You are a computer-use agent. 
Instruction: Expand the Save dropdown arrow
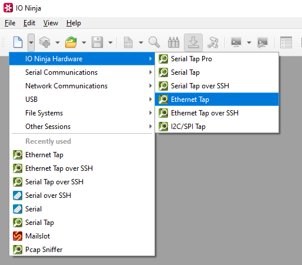tap(110, 42)
